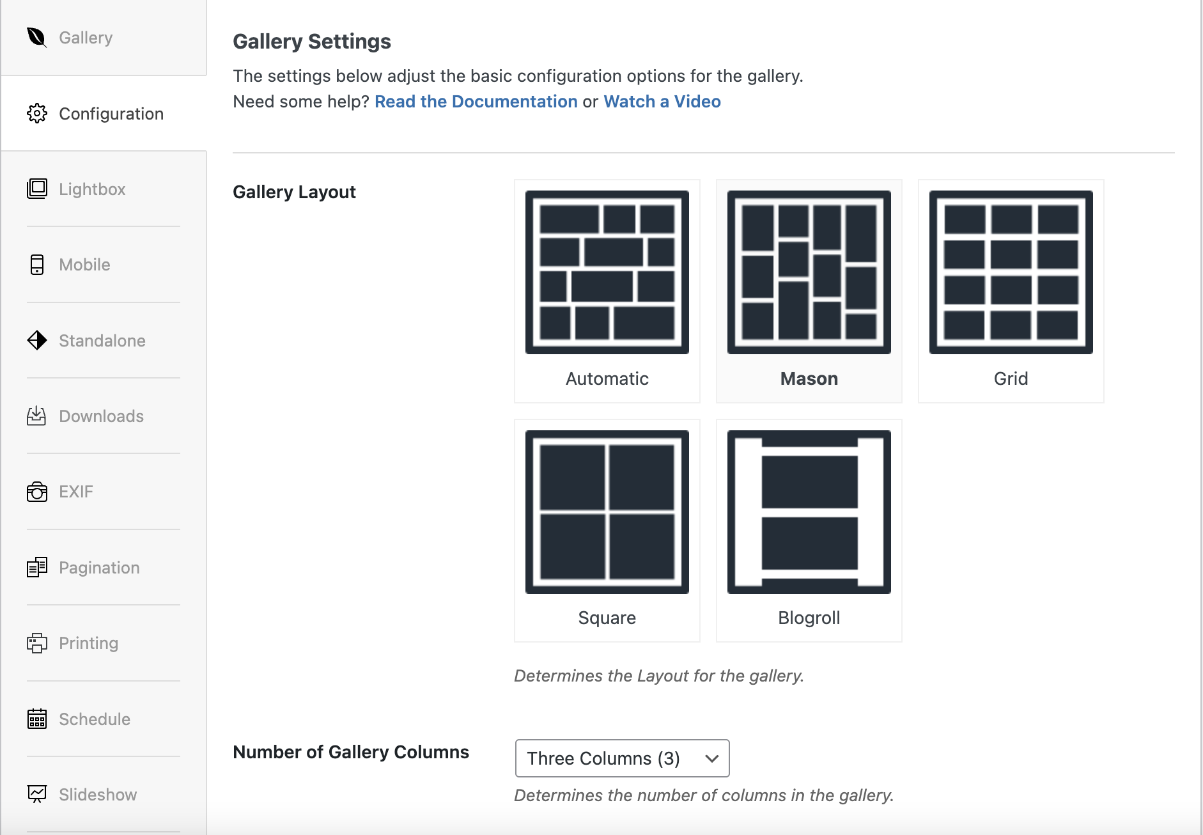Click the Downloads tray icon

pyautogui.click(x=37, y=416)
